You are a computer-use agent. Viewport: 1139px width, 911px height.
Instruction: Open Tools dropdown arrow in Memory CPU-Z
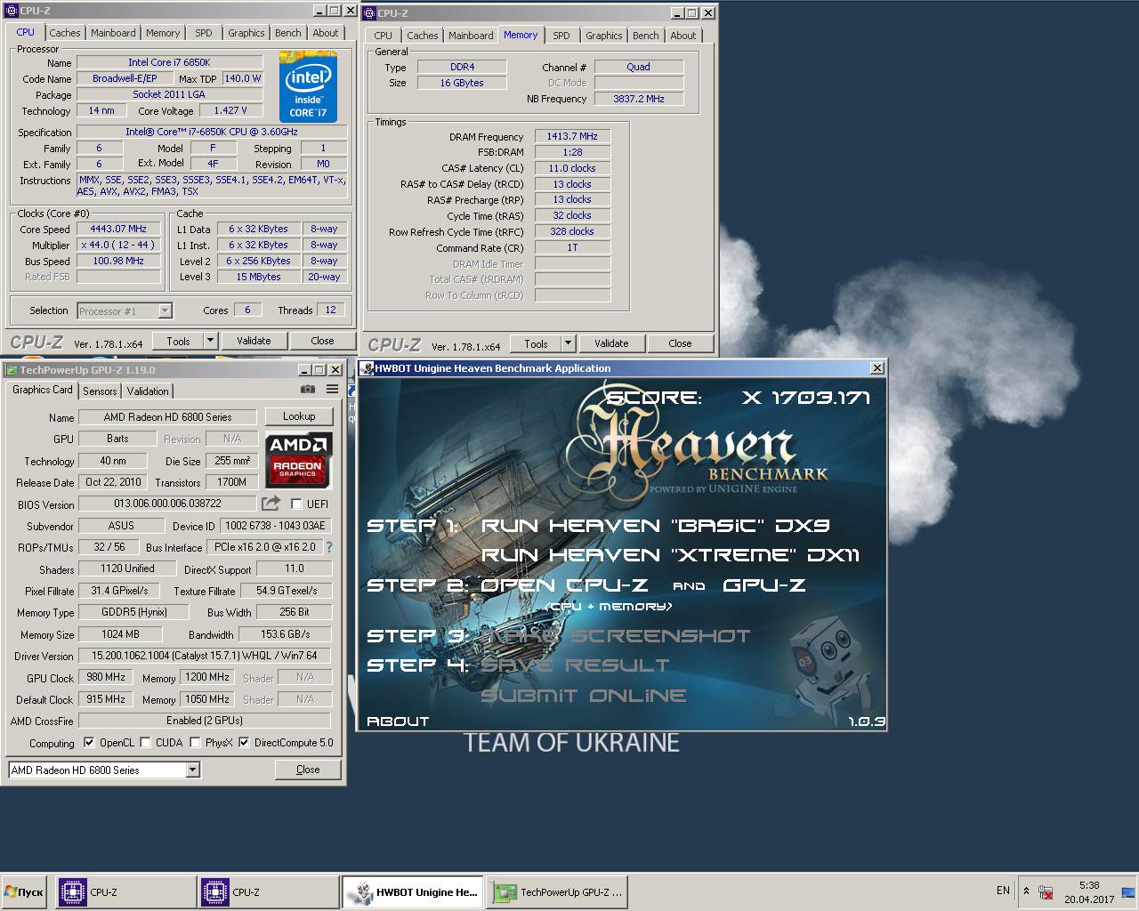[568, 343]
